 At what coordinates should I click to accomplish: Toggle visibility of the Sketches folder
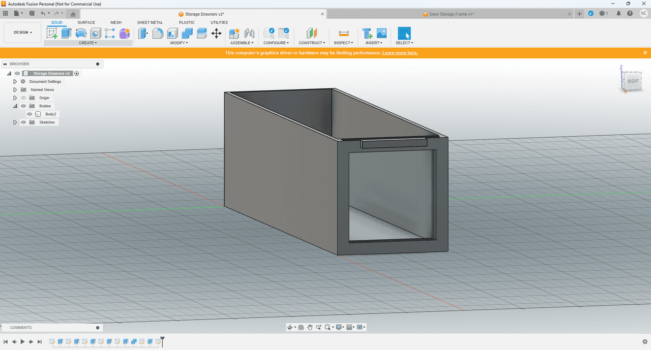click(x=23, y=122)
